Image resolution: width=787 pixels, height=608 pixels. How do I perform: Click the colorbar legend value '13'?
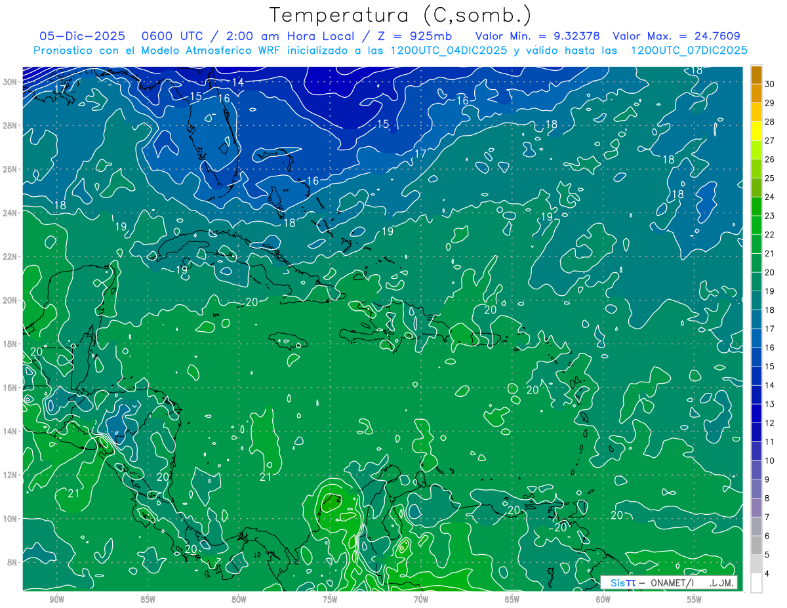769,404
